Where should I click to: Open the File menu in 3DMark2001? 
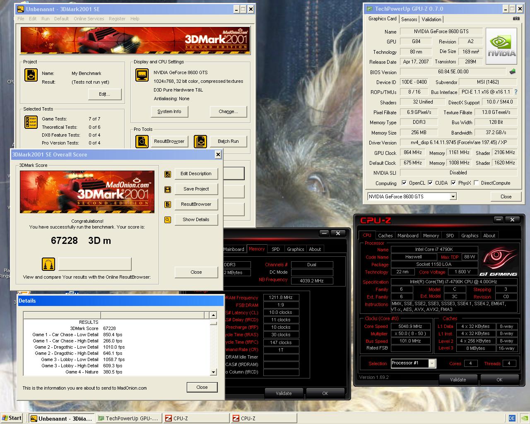(21, 19)
